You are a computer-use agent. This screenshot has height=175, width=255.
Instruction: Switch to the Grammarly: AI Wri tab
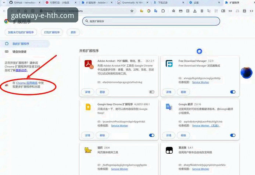pyautogui.click(x=132, y=3)
